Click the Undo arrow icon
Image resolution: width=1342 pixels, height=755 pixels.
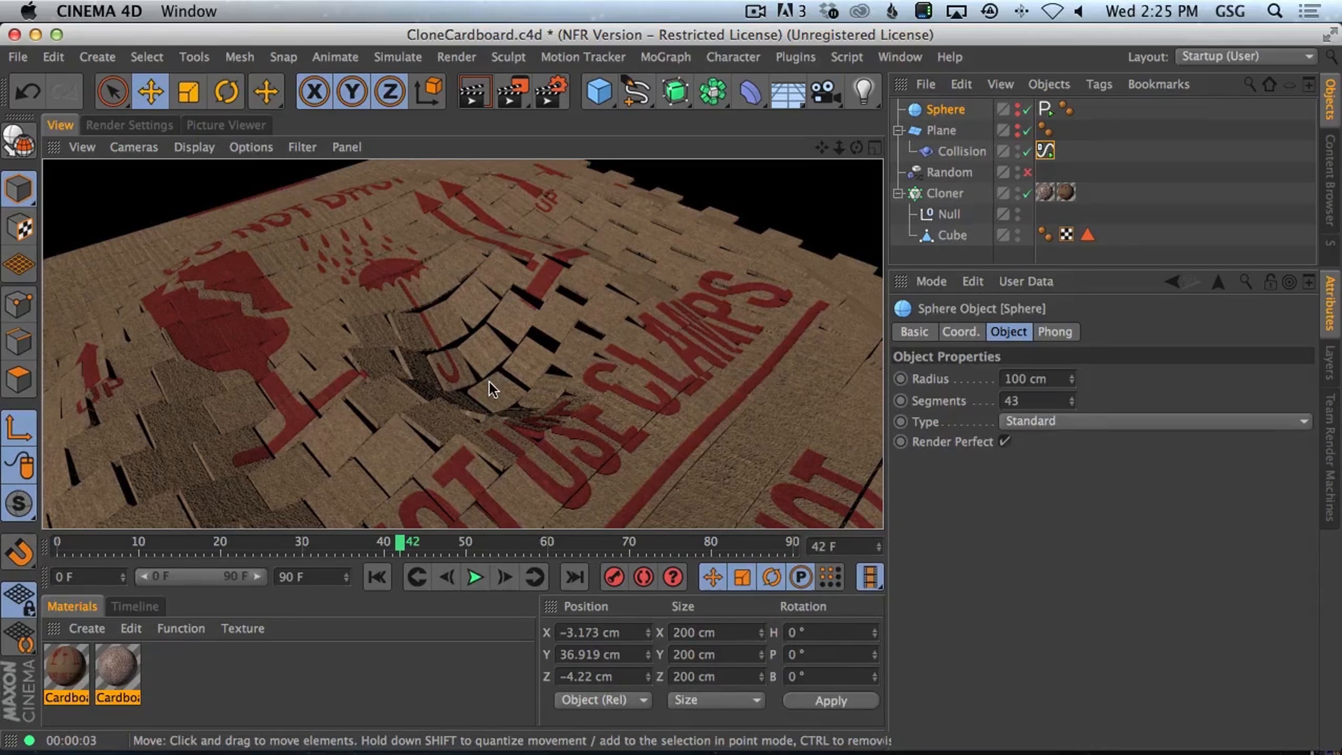pyautogui.click(x=27, y=91)
